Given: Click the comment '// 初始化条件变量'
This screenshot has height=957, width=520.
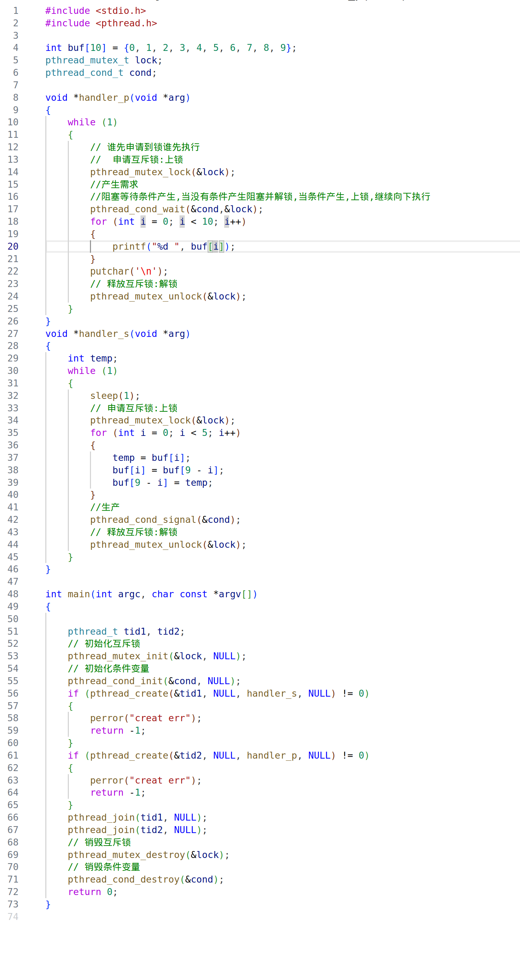Looking at the screenshot, I should pos(108,668).
